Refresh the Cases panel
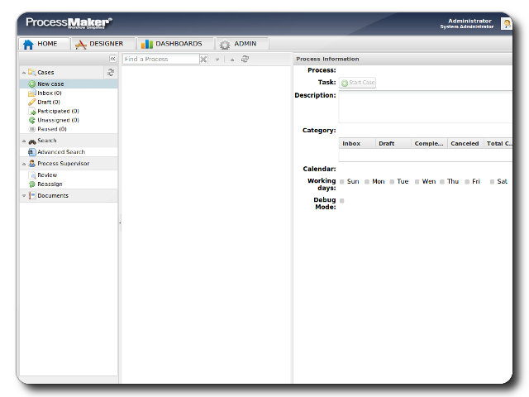The width and height of the screenshot is (529, 397). (111, 72)
